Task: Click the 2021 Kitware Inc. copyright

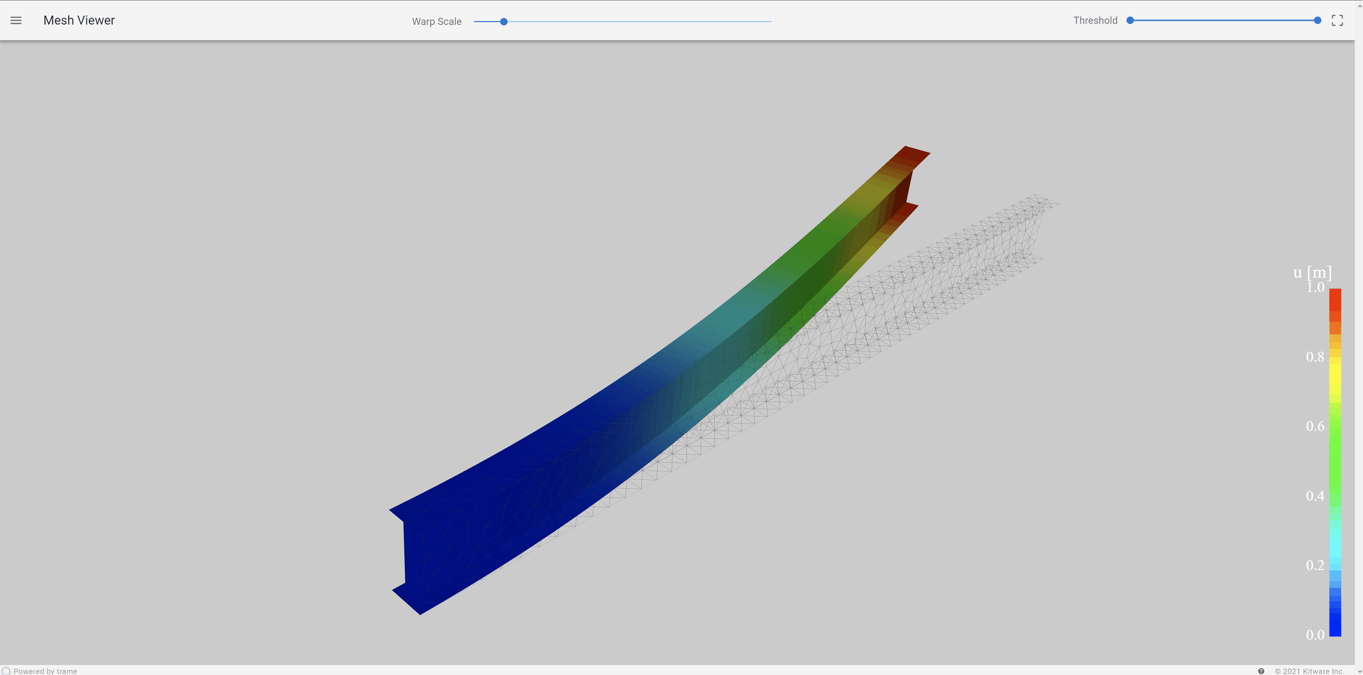Action: point(1309,671)
